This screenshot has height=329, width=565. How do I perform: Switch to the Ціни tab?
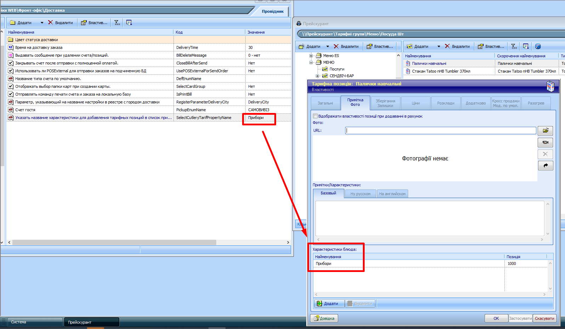[416, 103]
